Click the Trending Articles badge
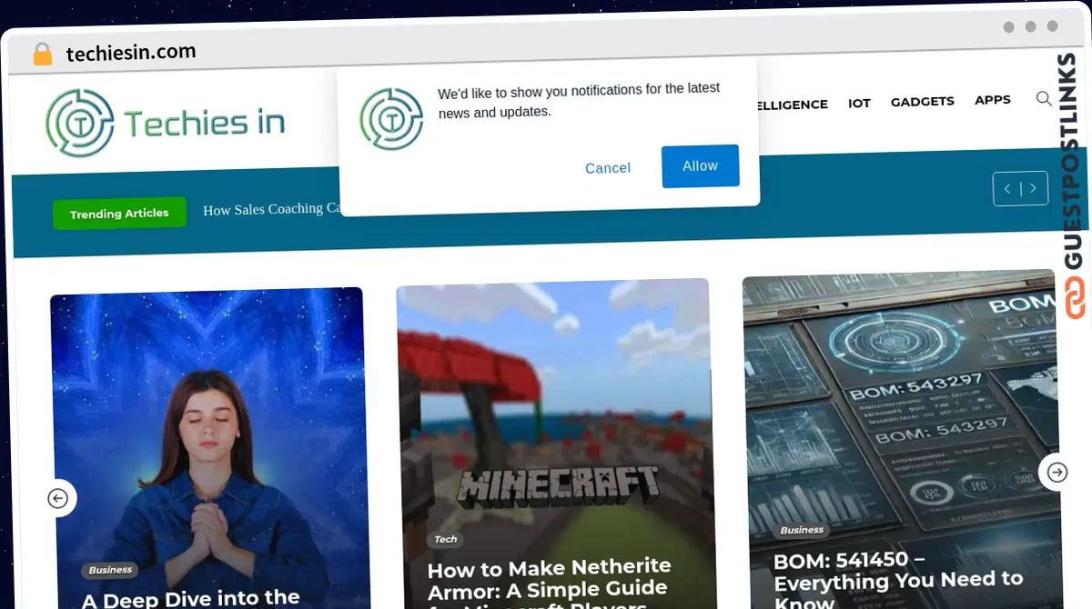1092x609 pixels. 119,213
